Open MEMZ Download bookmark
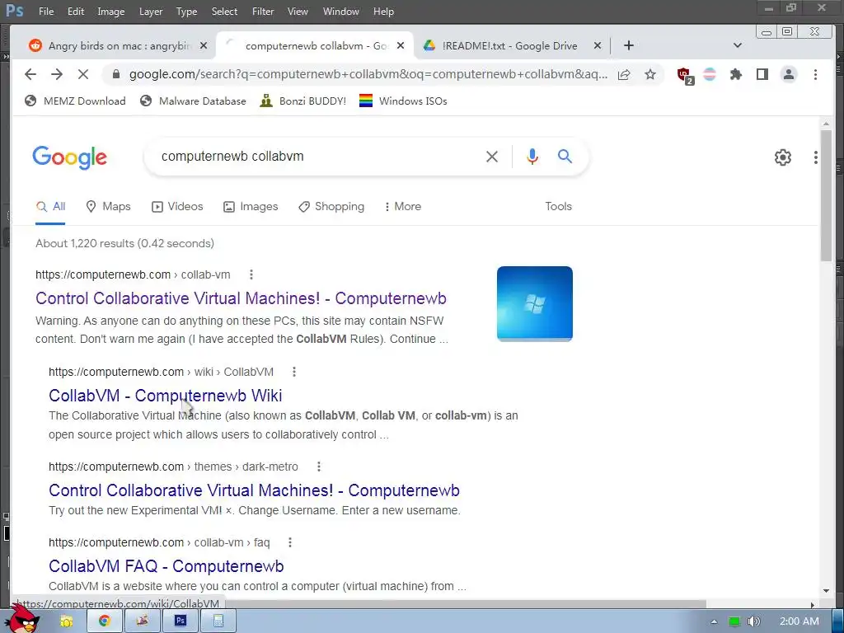The width and height of the screenshot is (844, 633). [75, 101]
